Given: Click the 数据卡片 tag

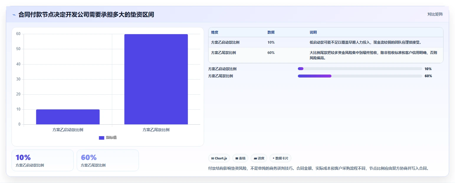Looking at the screenshot, I should (x=280, y=158).
